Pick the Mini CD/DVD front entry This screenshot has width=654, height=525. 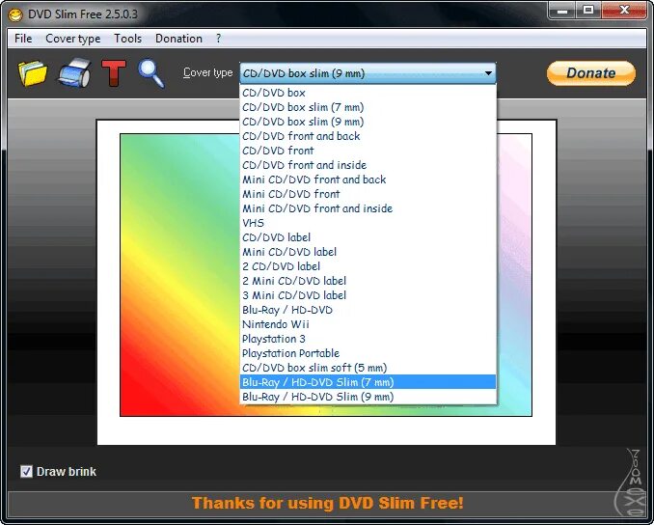pyautogui.click(x=368, y=194)
